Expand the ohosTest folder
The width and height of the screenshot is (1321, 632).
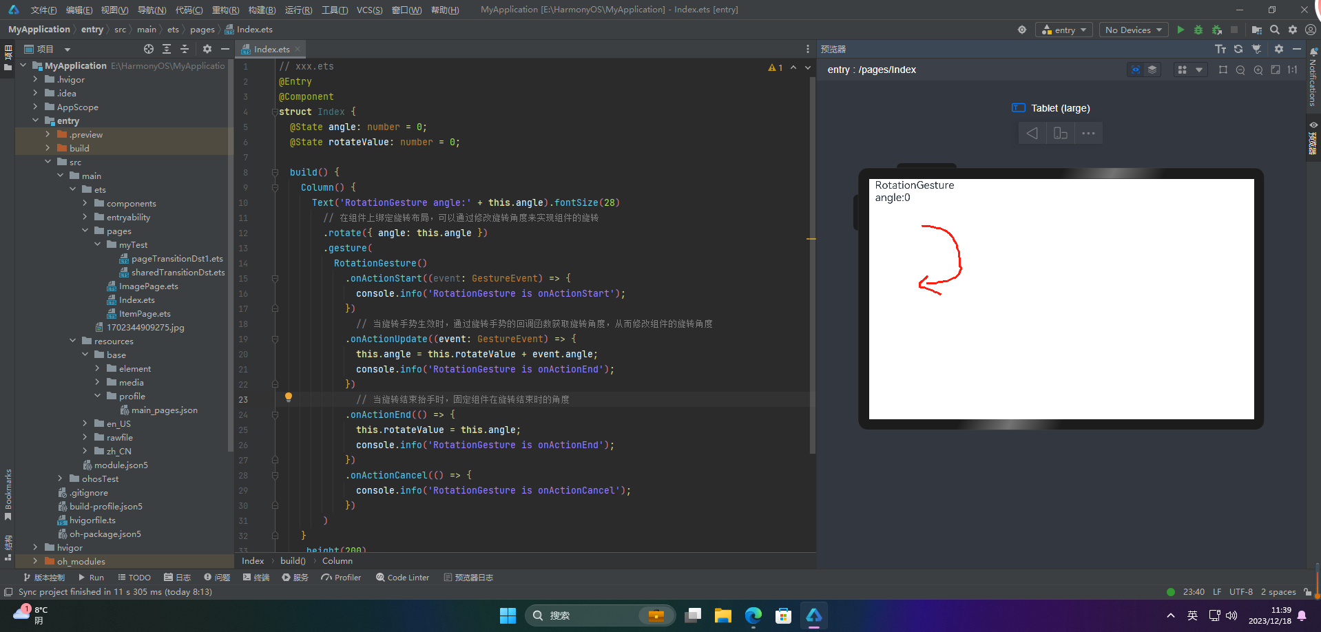(60, 478)
